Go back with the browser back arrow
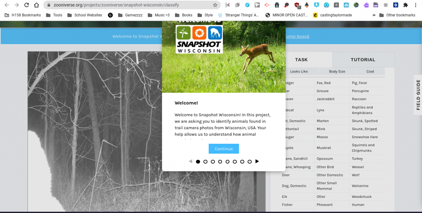The width and height of the screenshot is (422, 213). [7, 5]
